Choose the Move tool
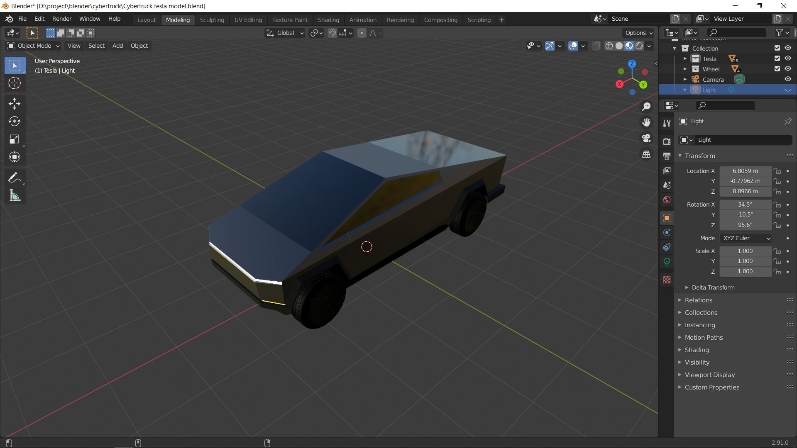 (15, 104)
